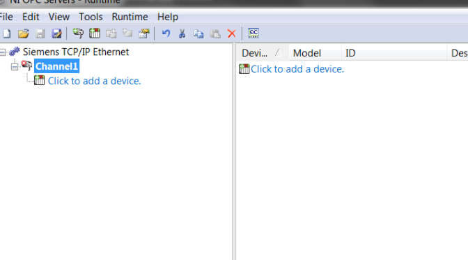Open the File menu
Image resolution: width=468 pixels, height=260 pixels.
pos(6,17)
